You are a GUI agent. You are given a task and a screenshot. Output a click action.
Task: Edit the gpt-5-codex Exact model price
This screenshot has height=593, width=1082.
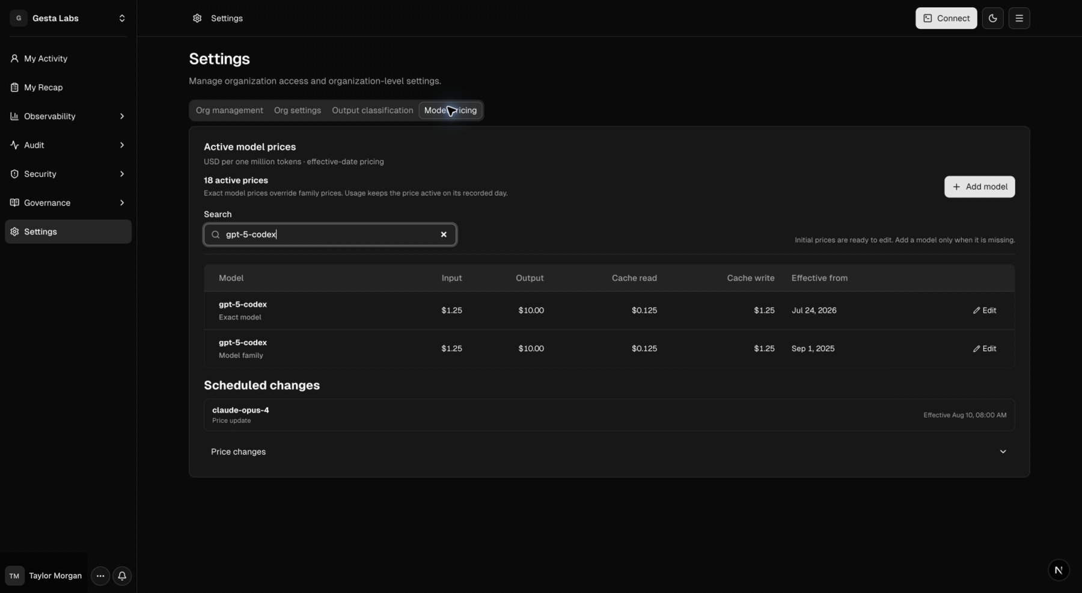(985, 310)
